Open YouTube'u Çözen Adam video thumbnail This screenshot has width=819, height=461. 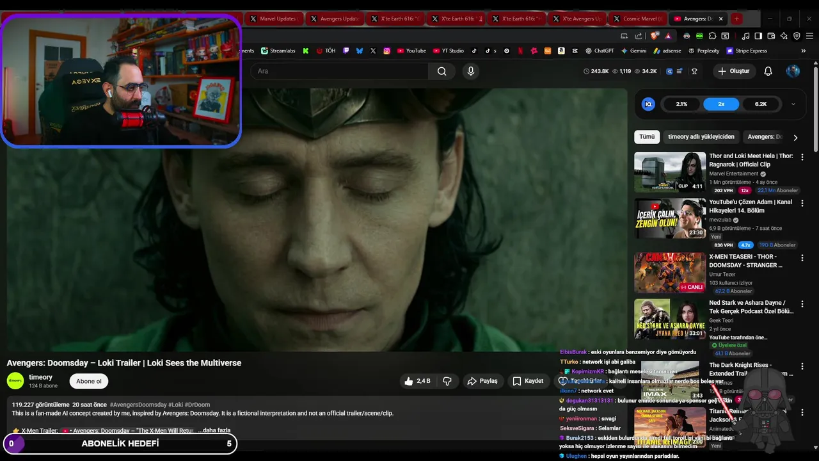[x=670, y=218]
